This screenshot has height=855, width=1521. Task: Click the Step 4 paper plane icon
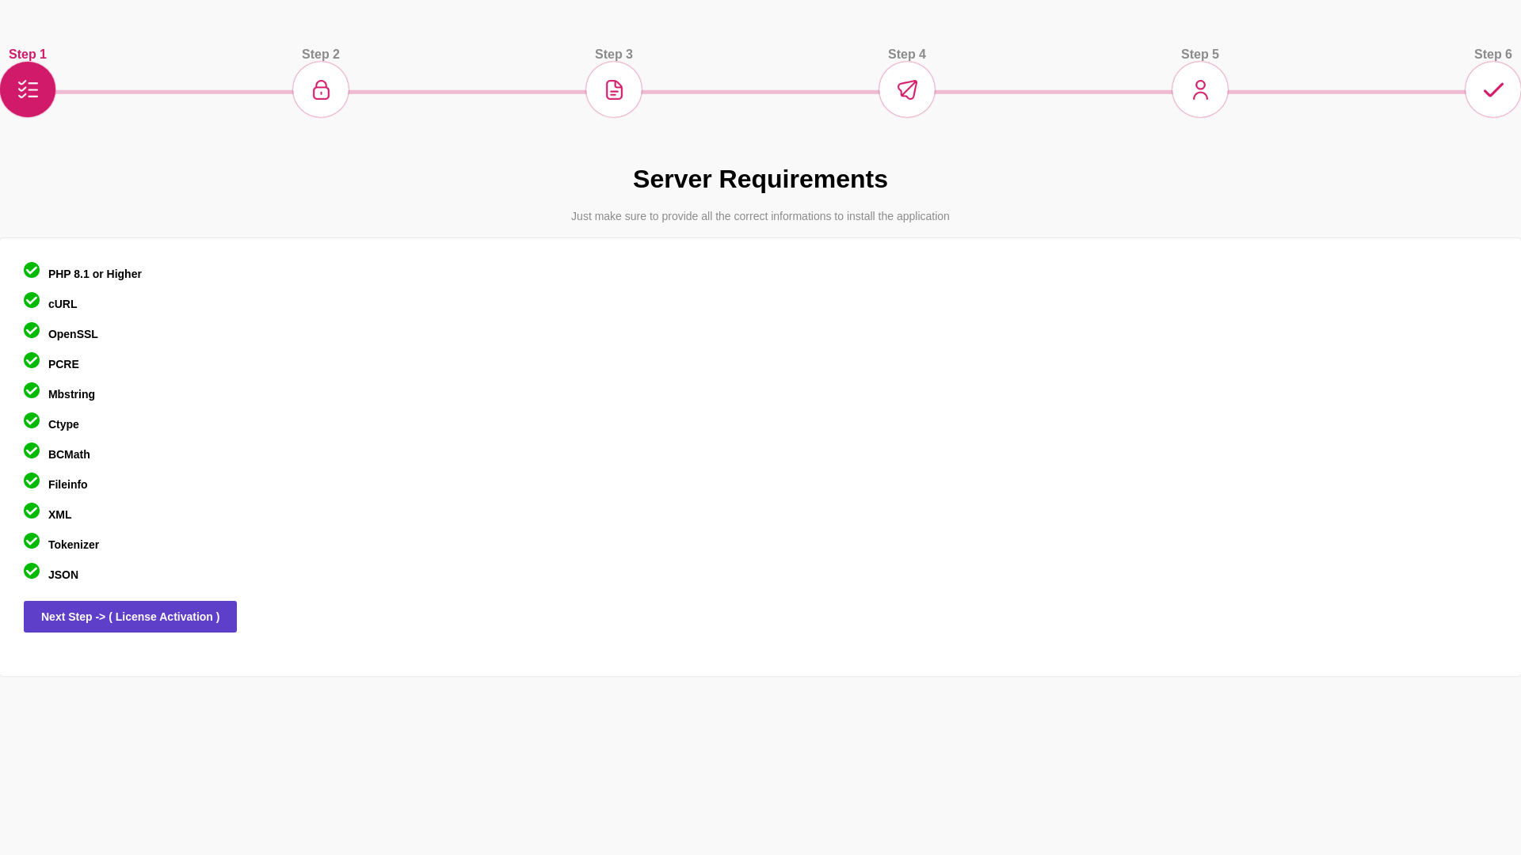point(907,89)
